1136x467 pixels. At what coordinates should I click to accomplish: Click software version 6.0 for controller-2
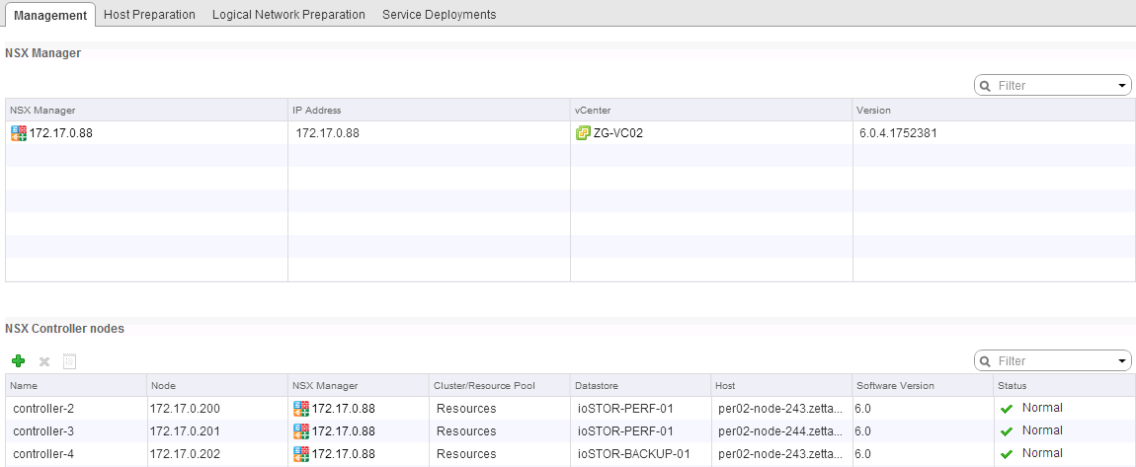(x=862, y=409)
